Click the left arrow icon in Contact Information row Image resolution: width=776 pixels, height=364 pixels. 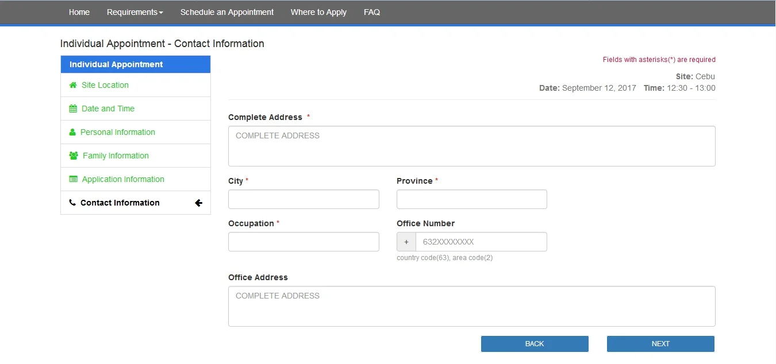(199, 203)
